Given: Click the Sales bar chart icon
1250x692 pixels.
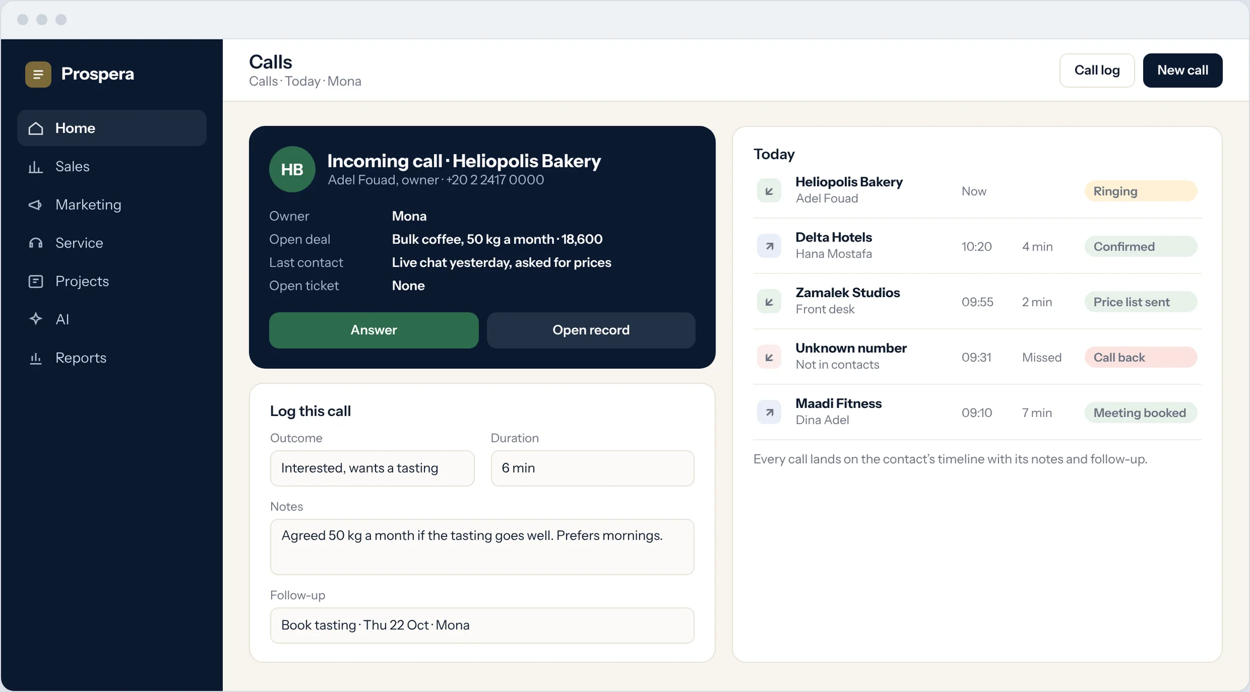Looking at the screenshot, I should [36, 166].
